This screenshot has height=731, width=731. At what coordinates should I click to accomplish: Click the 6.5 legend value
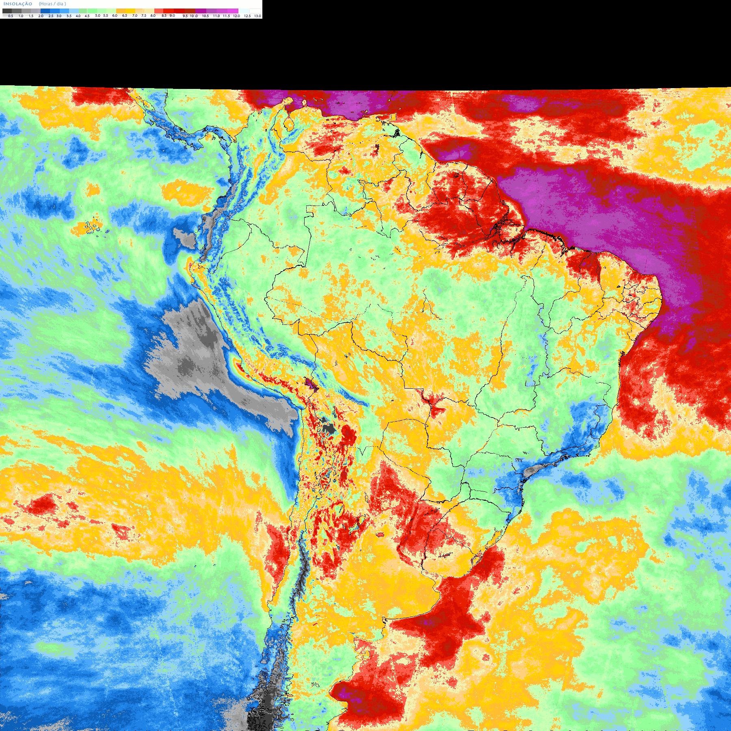click(x=125, y=16)
